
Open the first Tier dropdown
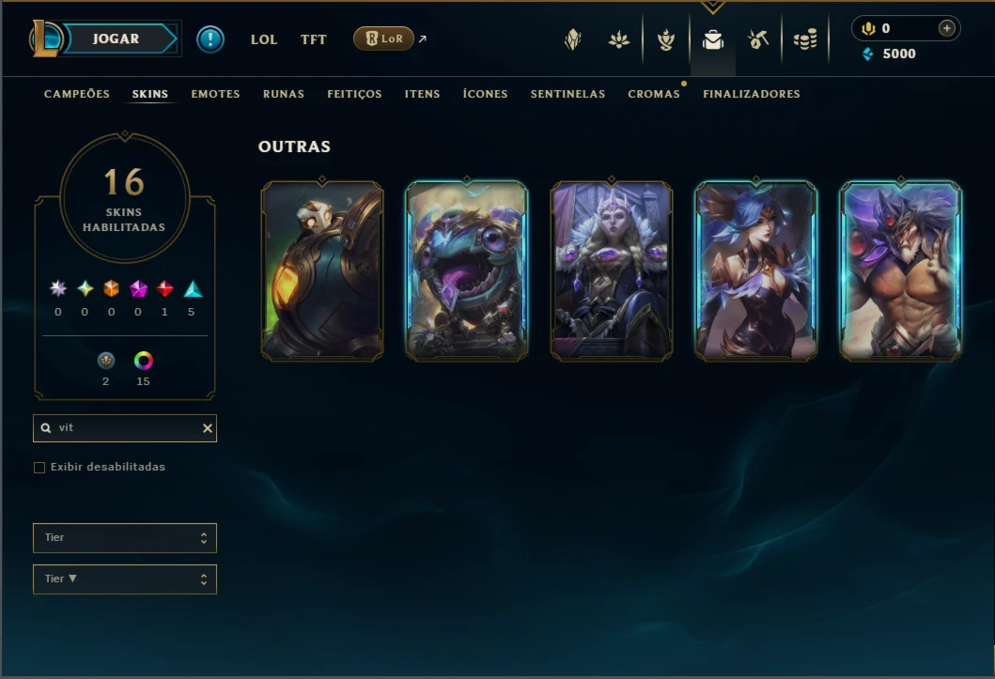125,537
